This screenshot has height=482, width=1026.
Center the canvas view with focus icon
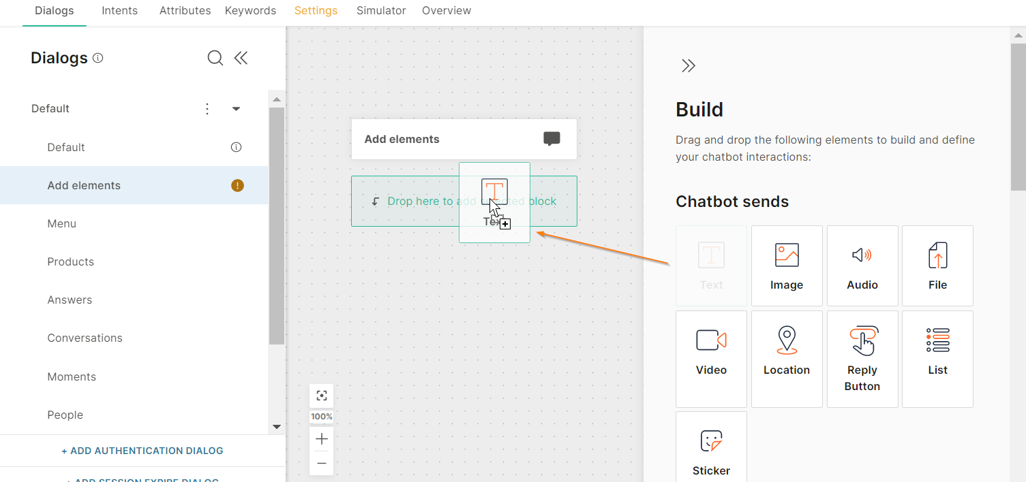[x=322, y=396]
